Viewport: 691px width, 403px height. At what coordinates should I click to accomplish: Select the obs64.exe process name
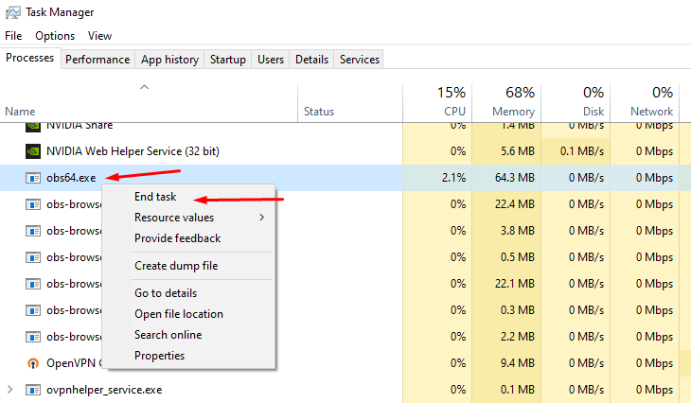click(x=71, y=178)
